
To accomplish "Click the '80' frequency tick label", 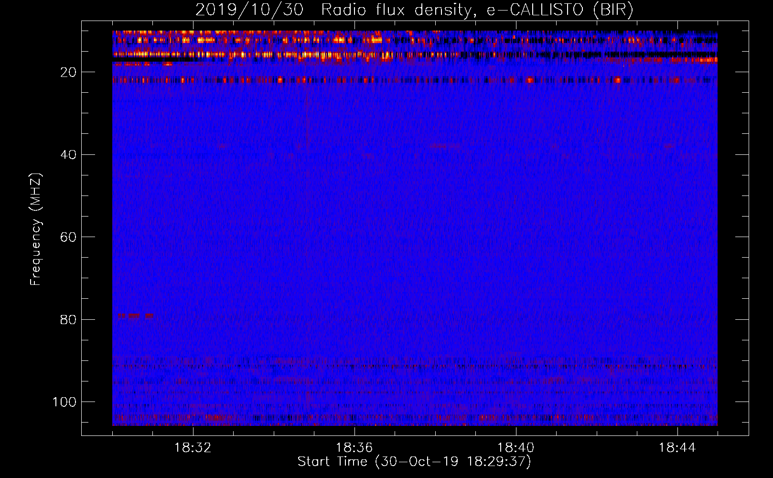I will coord(68,319).
